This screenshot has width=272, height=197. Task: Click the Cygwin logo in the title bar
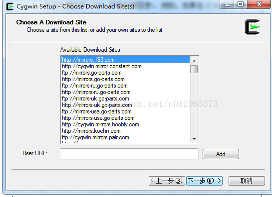[x=9, y=6]
